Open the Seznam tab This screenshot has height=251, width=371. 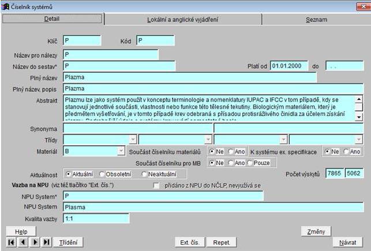click(x=316, y=20)
